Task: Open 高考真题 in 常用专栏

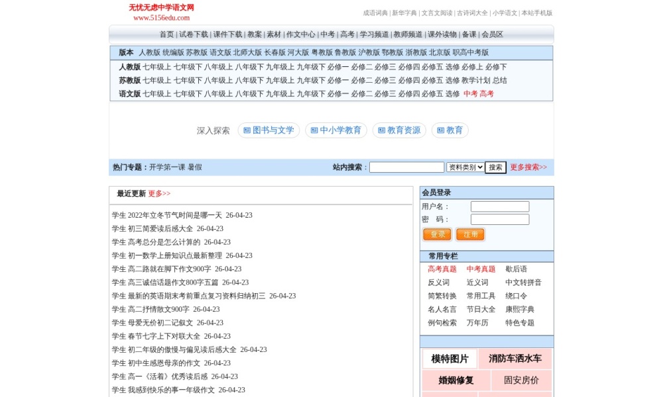Action: pos(442,269)
